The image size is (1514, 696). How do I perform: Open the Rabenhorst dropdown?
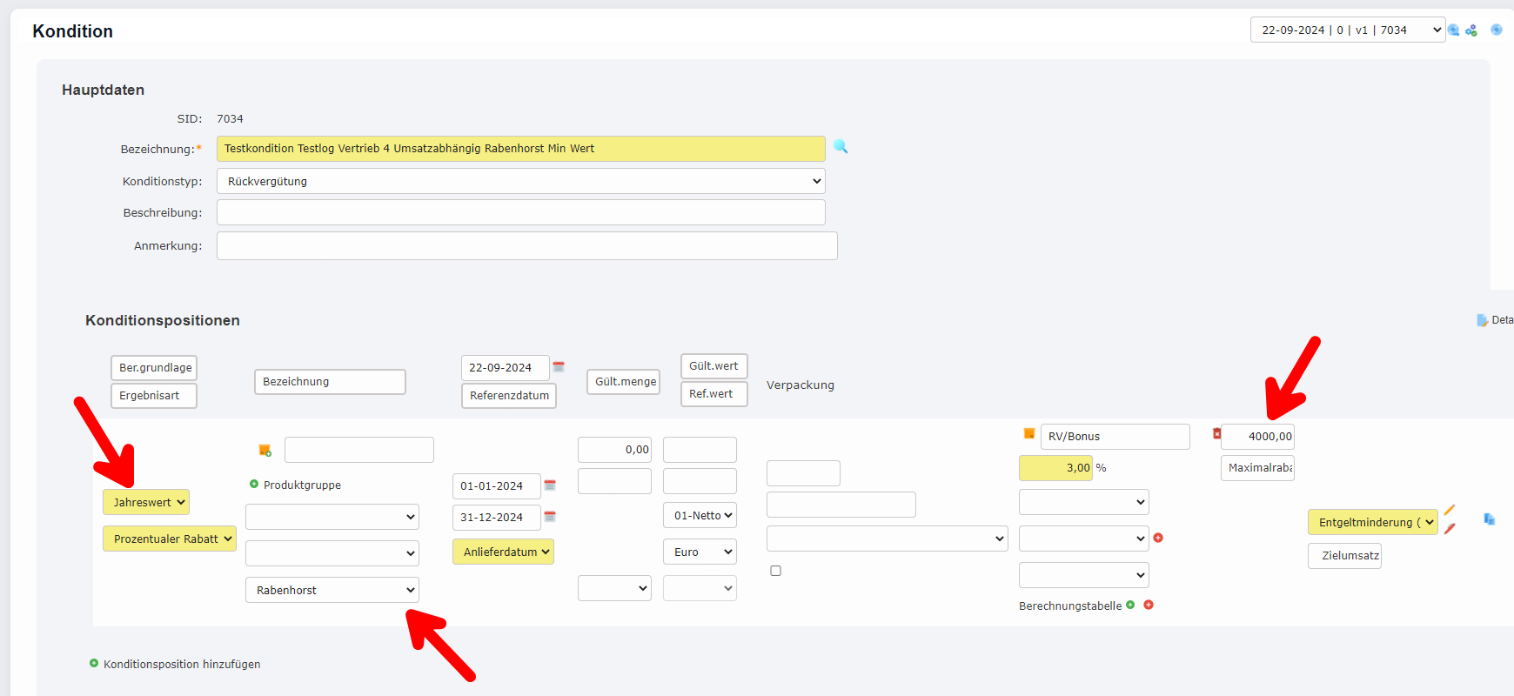(332, 590)
